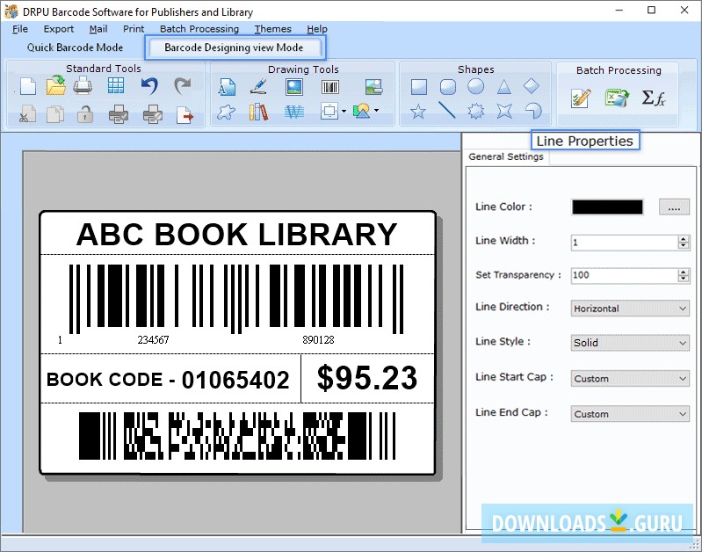Click the padlock lock icon
This screenshot has height=552, width=702.
(85, 114)
